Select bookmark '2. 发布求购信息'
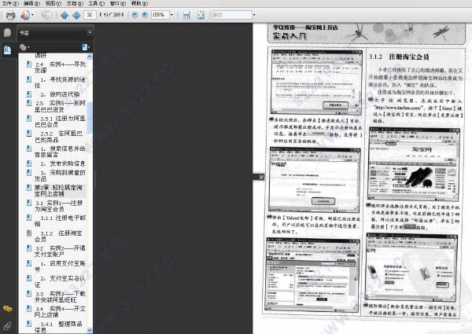Screen dimensions: 472x334 pos(63,163)
